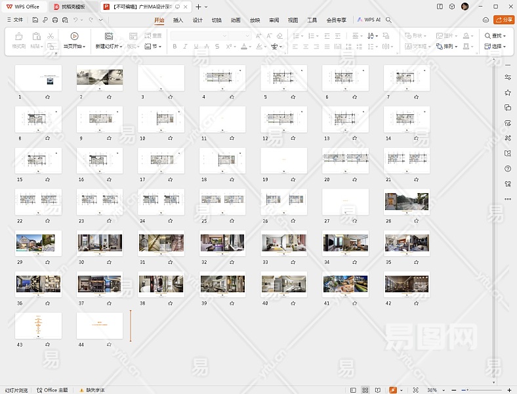Click the orange 分享 (Share) button
Viewport: 517px width, 394px height.
pyautogui.click(x=504, y=20)
